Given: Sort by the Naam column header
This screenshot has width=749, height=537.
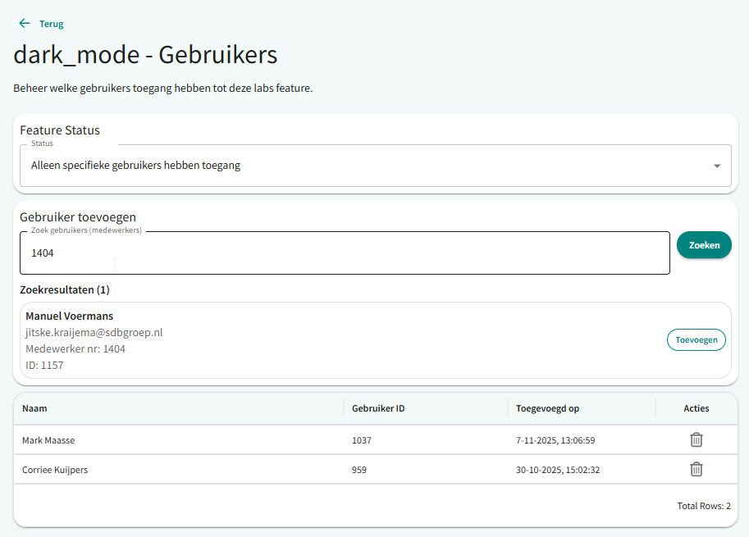Looking at the screenshot, I should pyautogui.click(x=34, y=408).
